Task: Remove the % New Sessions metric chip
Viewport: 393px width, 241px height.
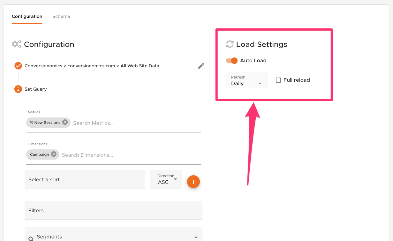Action: pyautogui.click(x=65, y=122)
